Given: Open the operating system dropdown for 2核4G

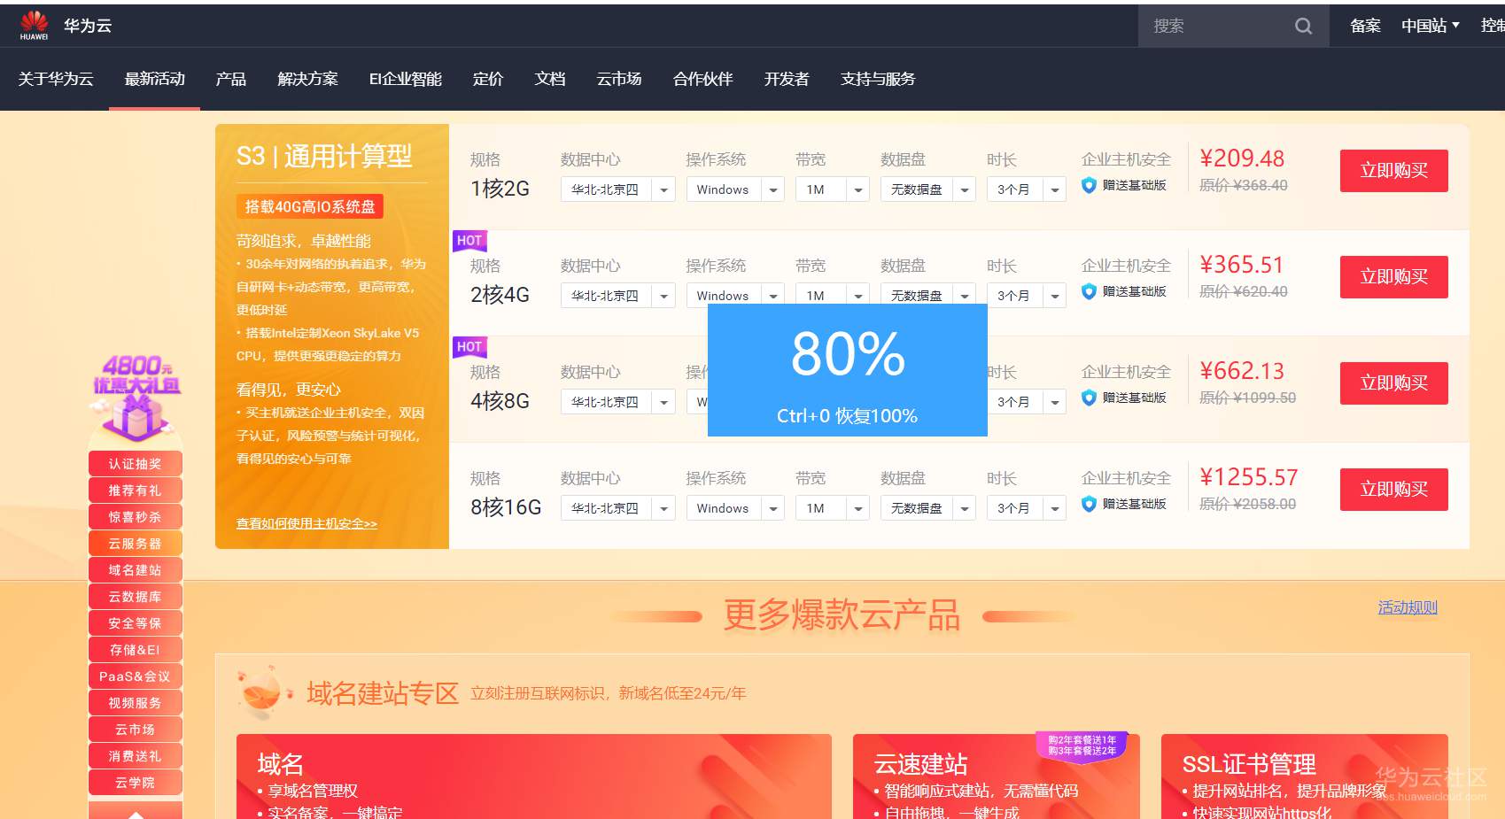Looking at the screenshot, I should pos(735,295).
